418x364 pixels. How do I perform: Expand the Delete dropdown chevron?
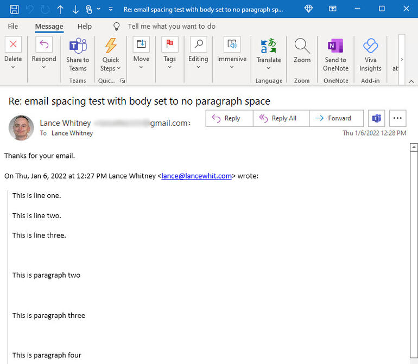click(x=13, y=67)
